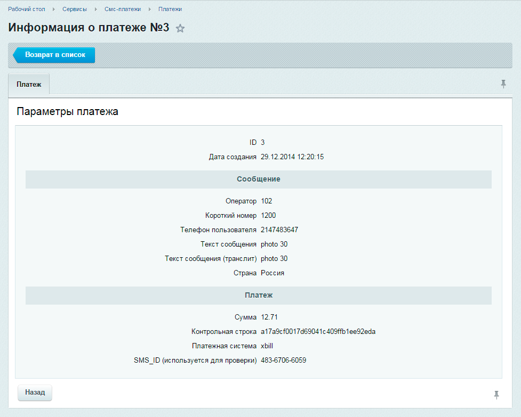Open the Сервисы breadcrumb link
This screenshot has height=417, width=521.
click(x=75, y=9)
